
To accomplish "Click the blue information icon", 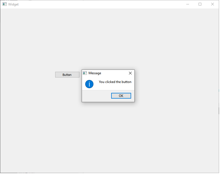I will [x=89, y=84].
